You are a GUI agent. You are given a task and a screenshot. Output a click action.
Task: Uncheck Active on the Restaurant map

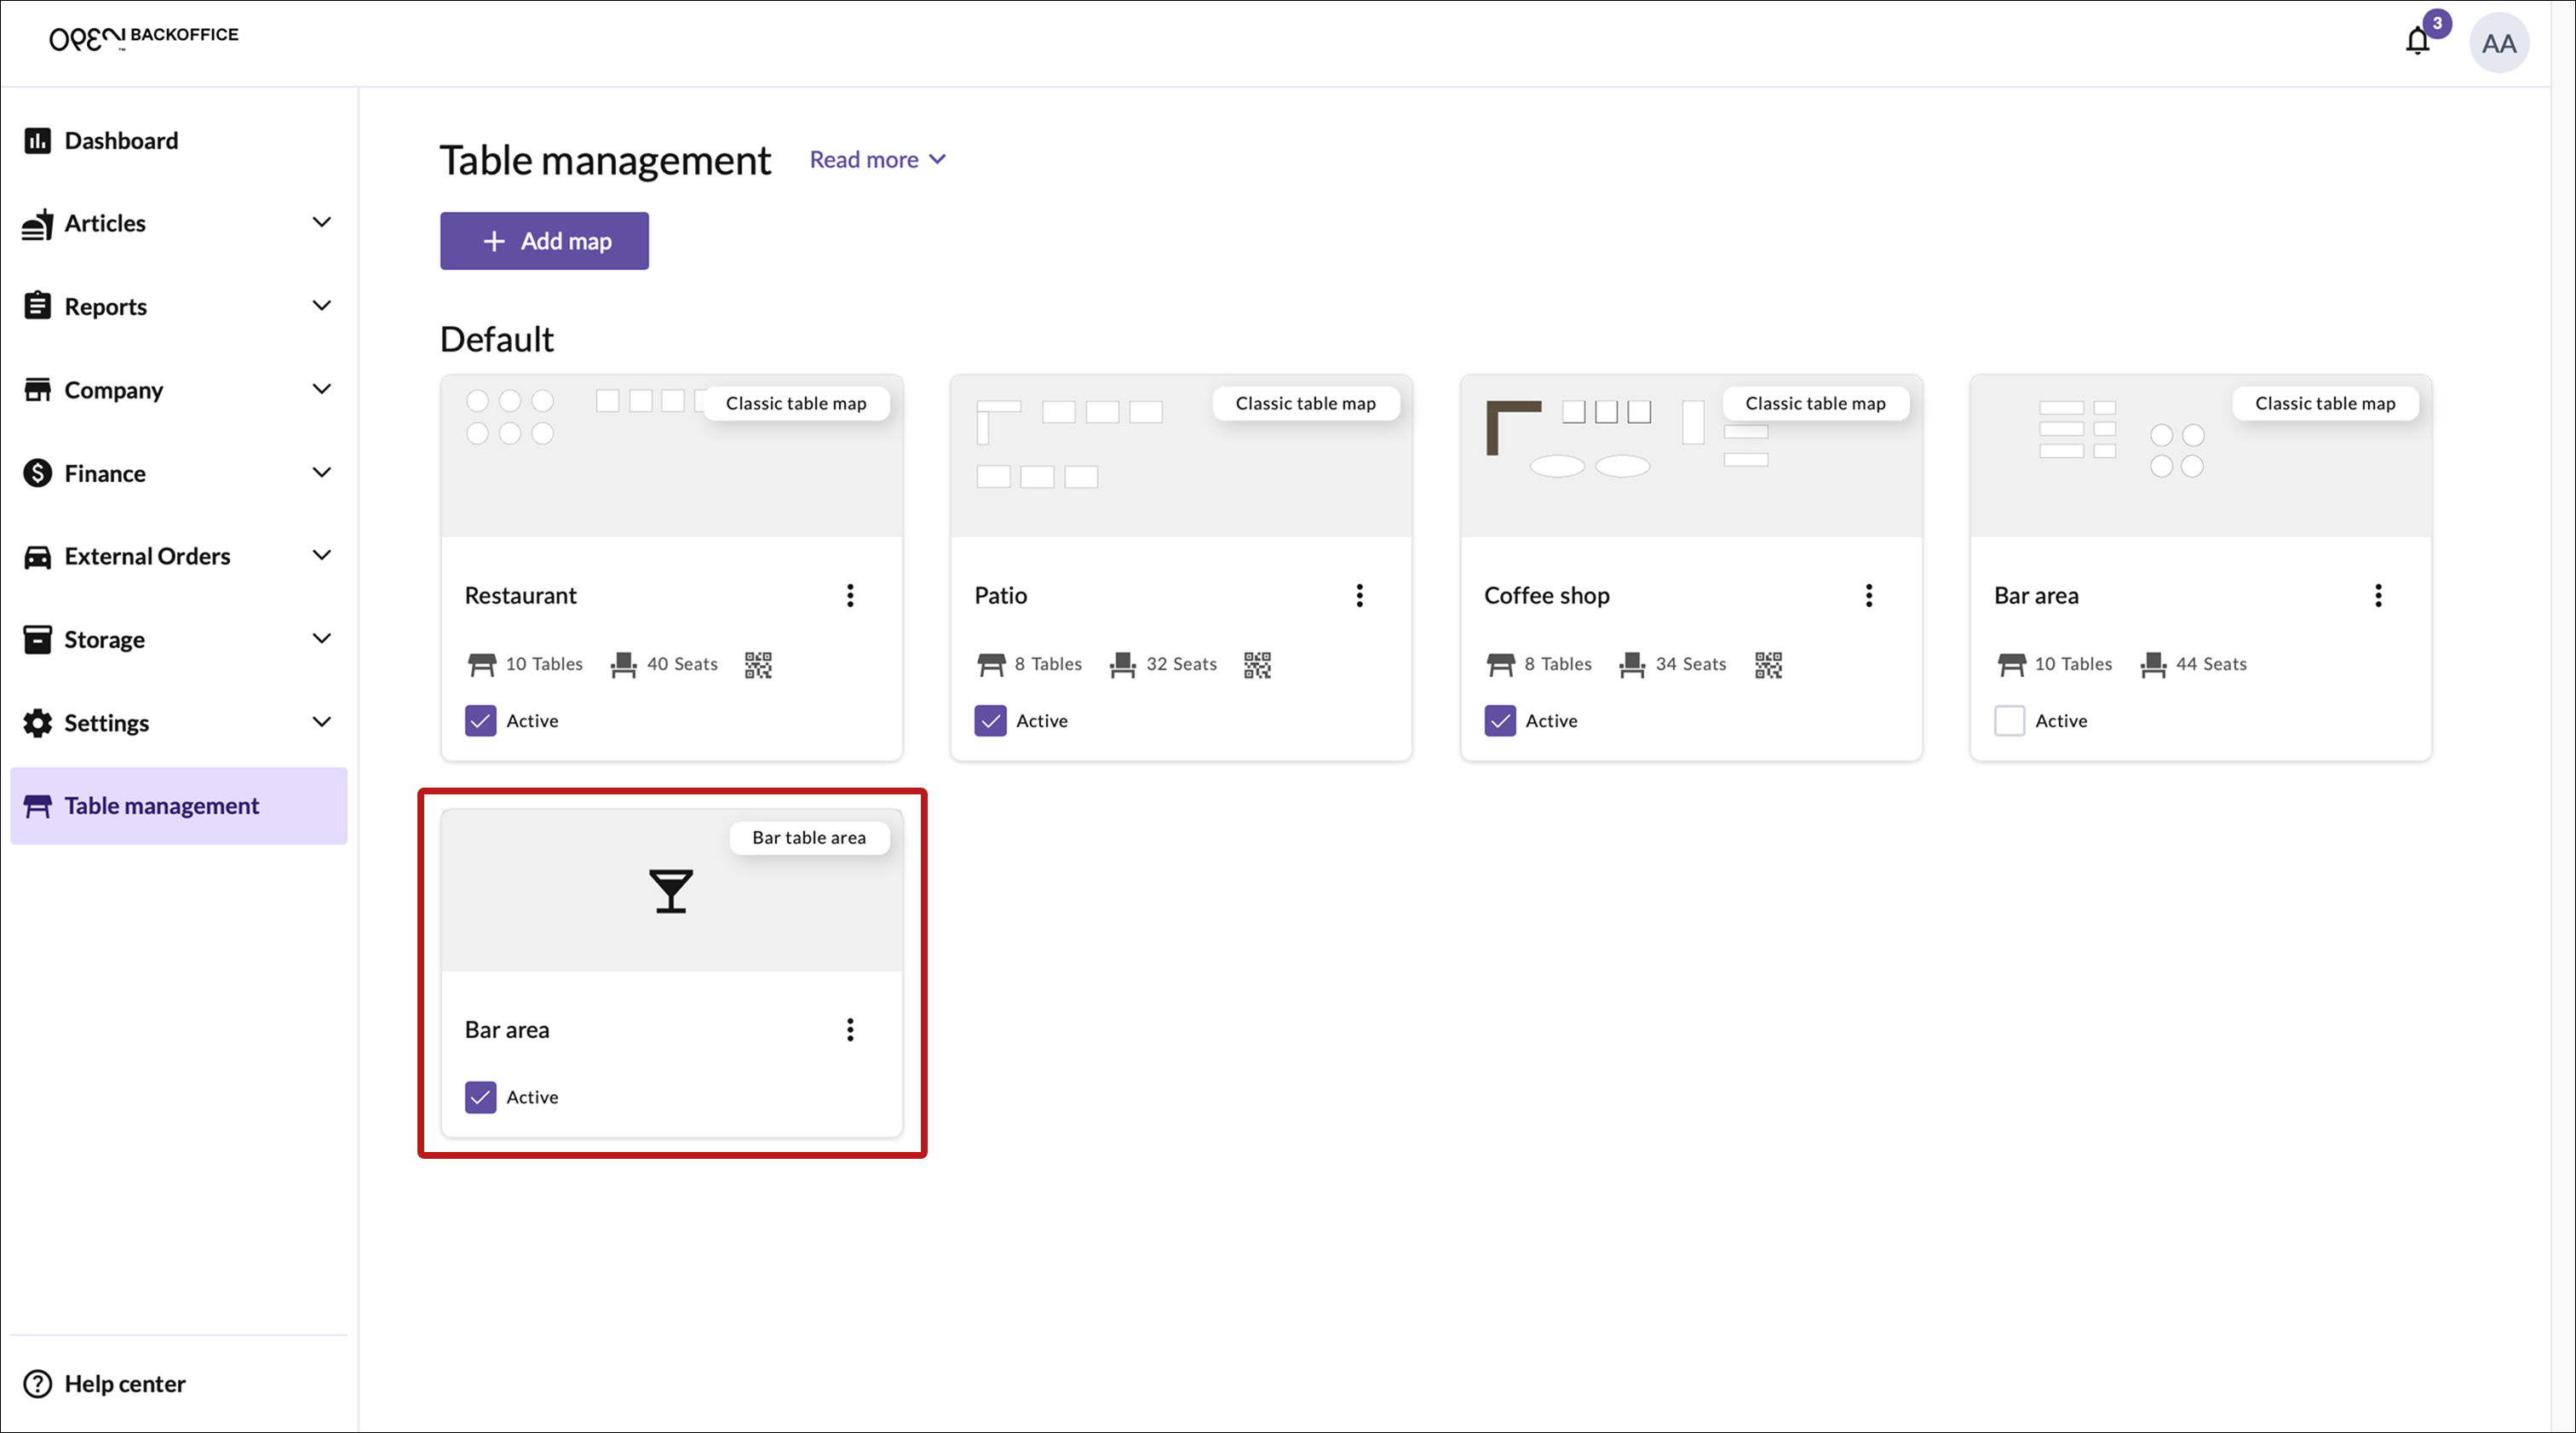pos(481,720)
